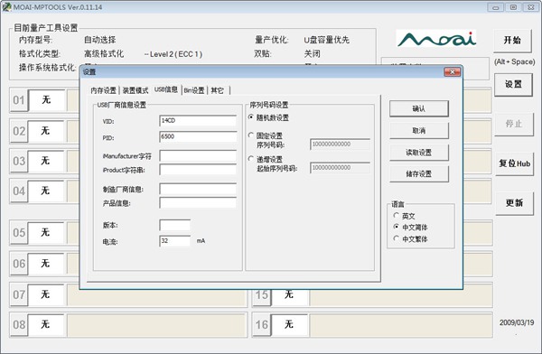Screen dimensions: 542x354
Task: Click the MOAI-MPTOOLS title bar icon
Action: [x=6, y=6]
